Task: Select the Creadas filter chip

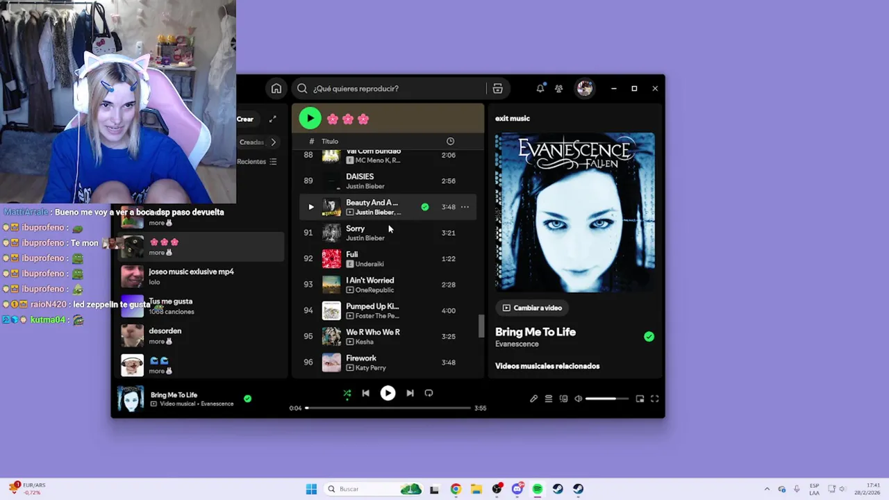Action: 251,142
